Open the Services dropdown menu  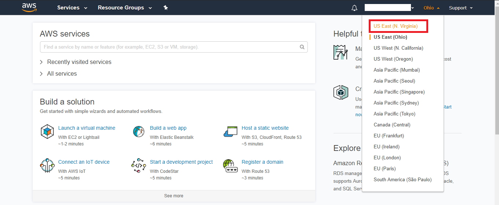[x=72, y=8]
